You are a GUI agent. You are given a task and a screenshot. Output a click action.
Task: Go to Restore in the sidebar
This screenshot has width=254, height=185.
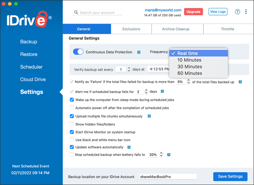point(29,54)
